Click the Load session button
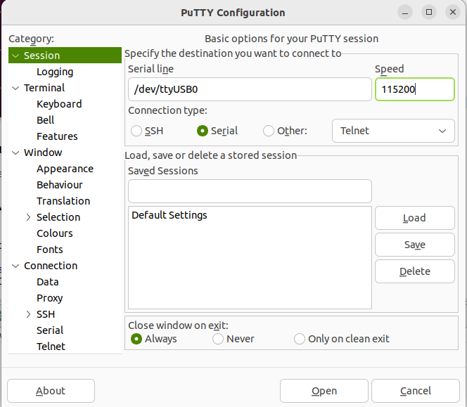The width and height of the screenshot is (467, 407). pos(414,218)
